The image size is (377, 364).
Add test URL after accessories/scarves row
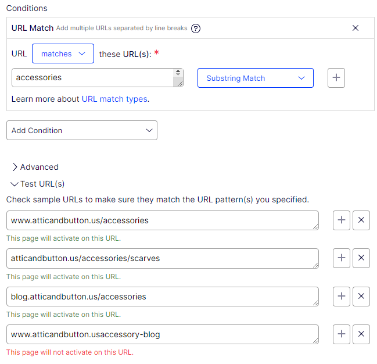tap(342, 258)
